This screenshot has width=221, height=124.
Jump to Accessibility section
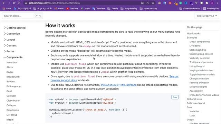coord(196,91)
